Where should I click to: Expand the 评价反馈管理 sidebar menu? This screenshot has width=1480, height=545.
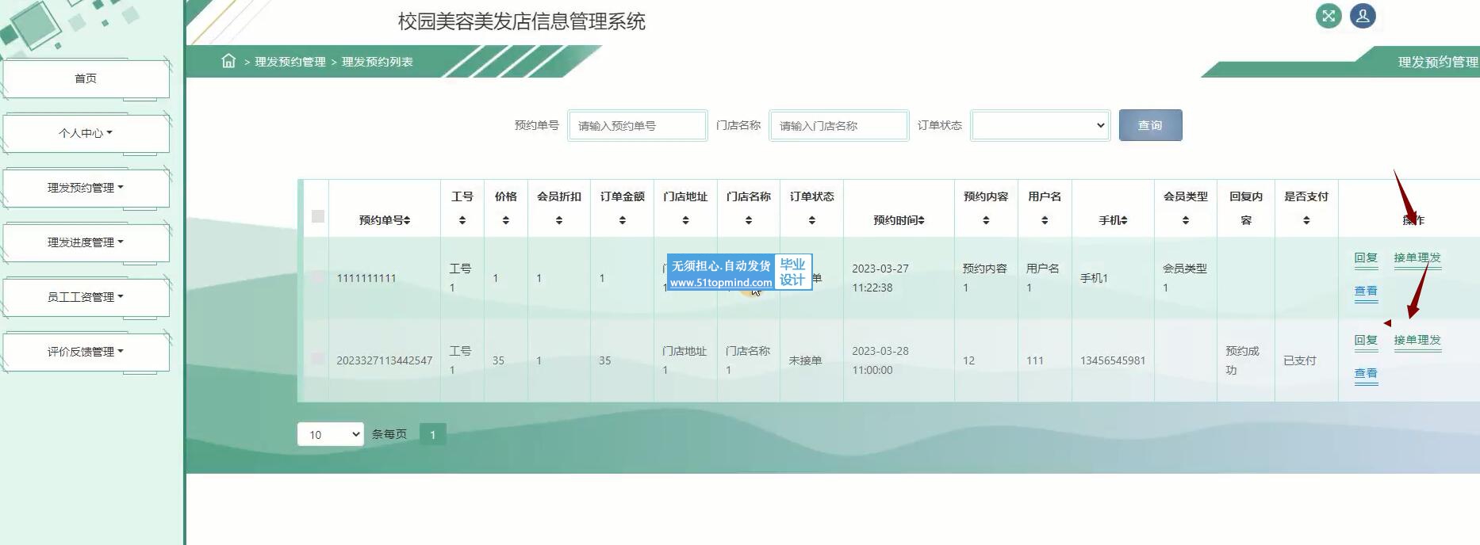point(86,352)
